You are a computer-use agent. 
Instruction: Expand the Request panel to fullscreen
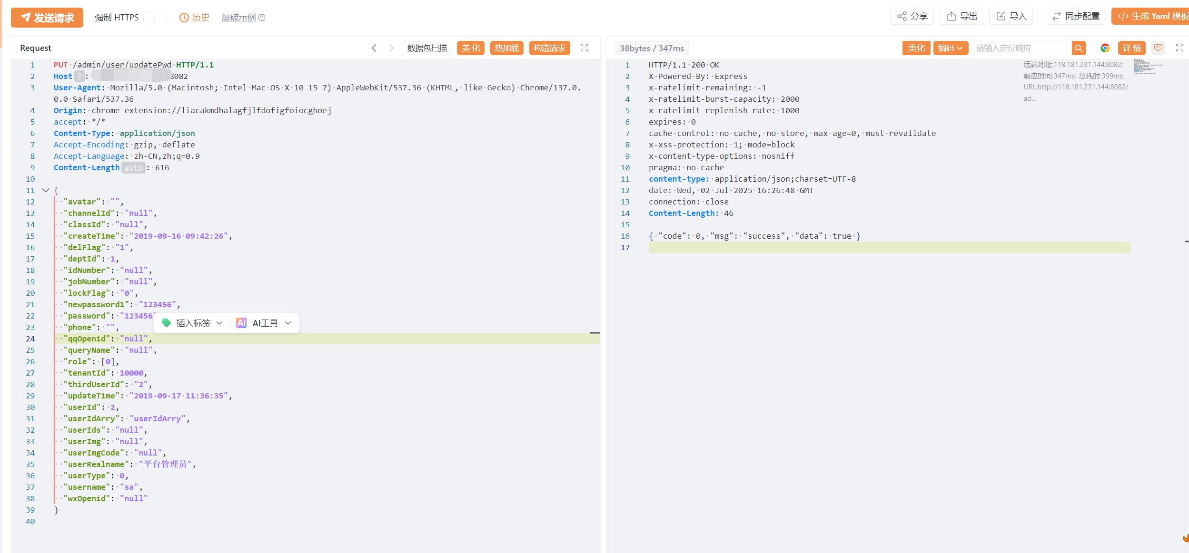tap(585, 48)
